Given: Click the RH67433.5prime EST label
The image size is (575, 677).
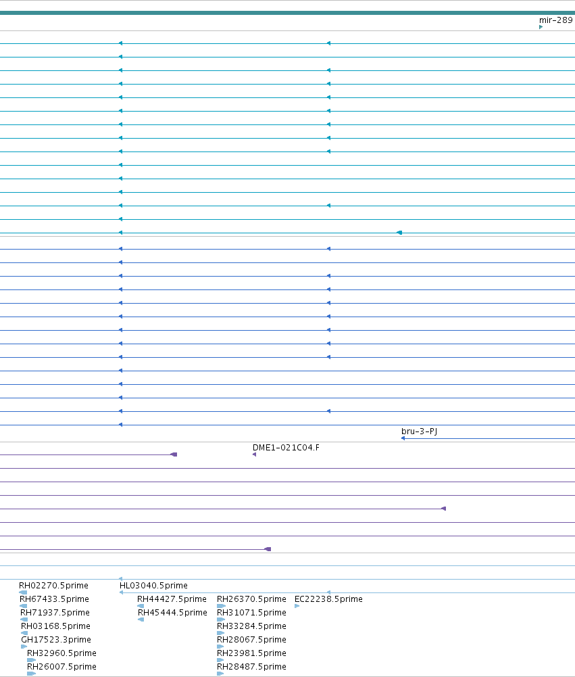Looking at the screenshot, I should [x=54, y=599].
